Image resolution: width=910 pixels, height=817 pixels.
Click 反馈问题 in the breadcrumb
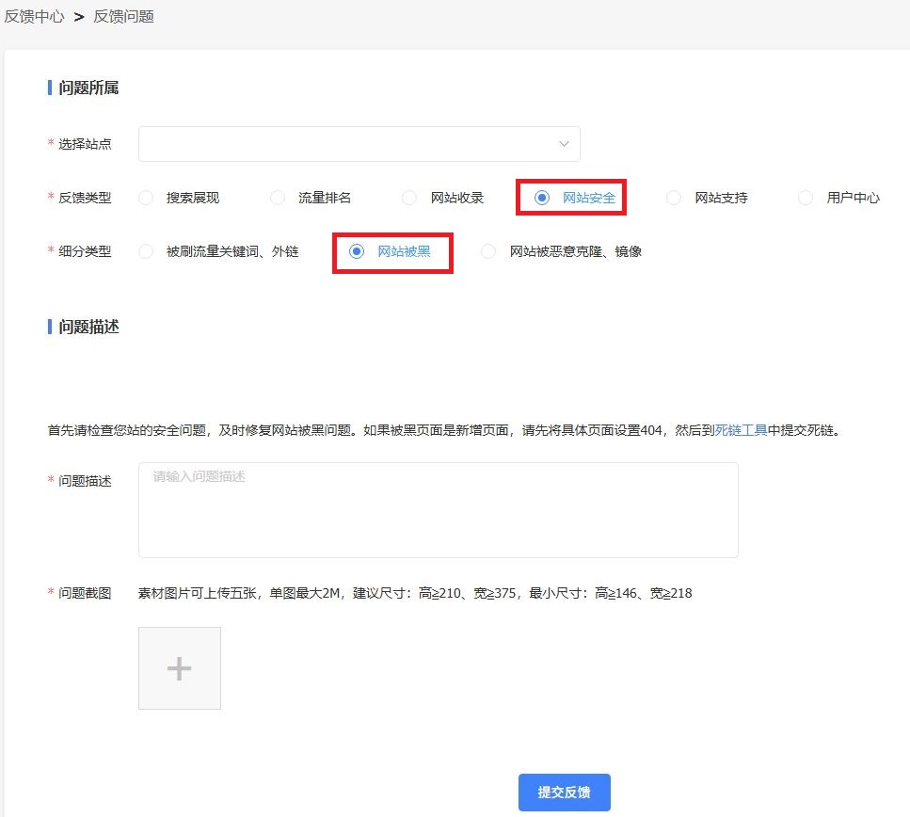(123, 17)
